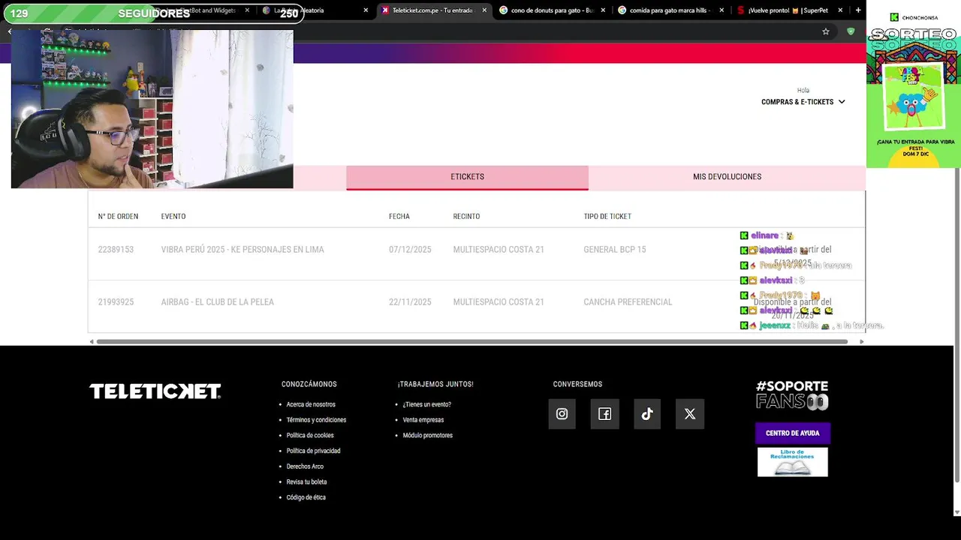Open the '¿Tienes un evento?' link
The width and height of the screenshot is (961, 540).
coord(426,404)
